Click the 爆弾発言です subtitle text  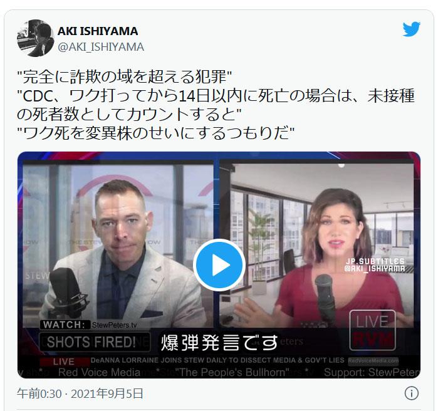219,342
